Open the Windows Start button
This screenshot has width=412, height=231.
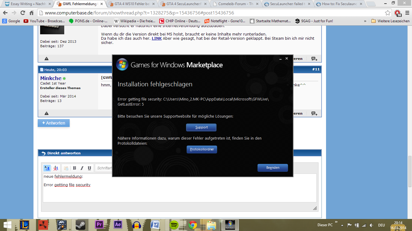pos(8,225)
